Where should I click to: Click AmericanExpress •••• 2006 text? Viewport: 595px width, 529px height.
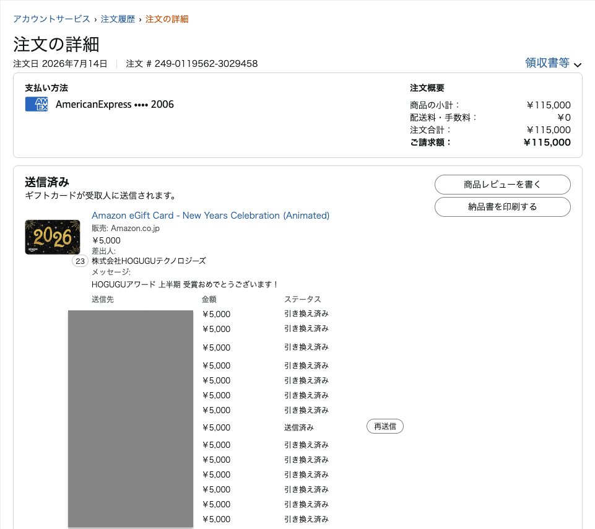(115, 105)
